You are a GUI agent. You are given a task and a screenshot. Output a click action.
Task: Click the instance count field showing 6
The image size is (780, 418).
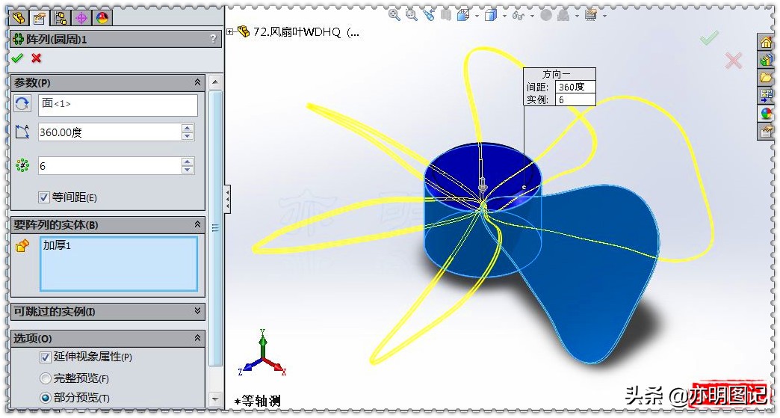pyautogui.click(x=111, y=166)
